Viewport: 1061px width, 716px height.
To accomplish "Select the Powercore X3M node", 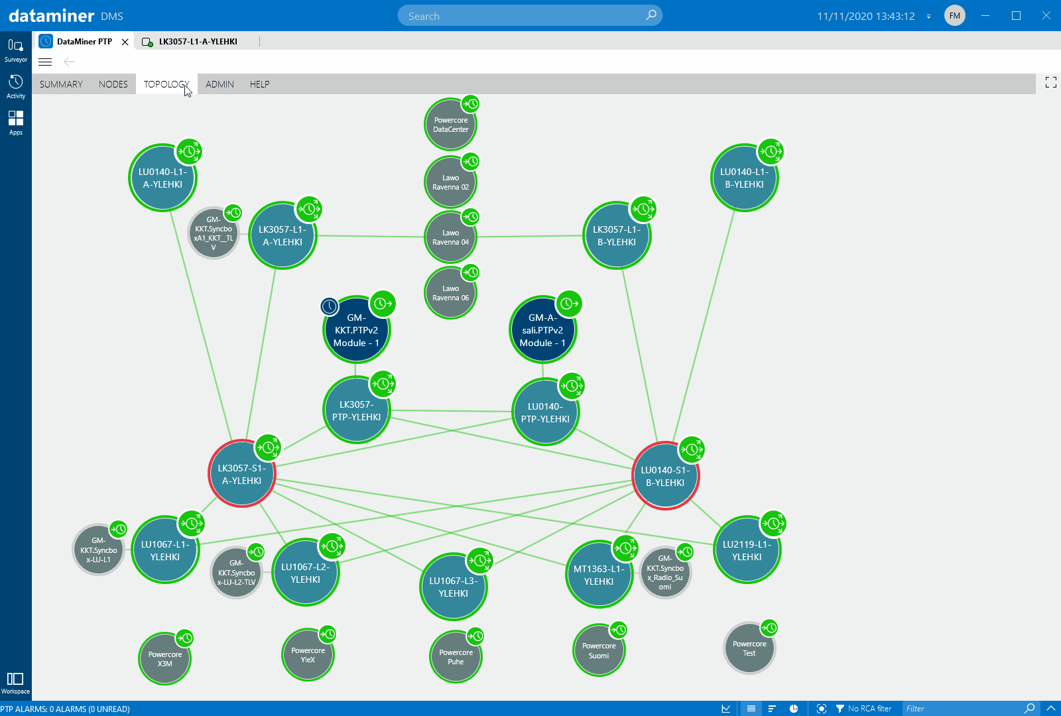I will (165, 659).
